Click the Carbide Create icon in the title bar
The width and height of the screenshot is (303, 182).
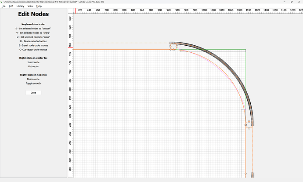coord(2,2)
